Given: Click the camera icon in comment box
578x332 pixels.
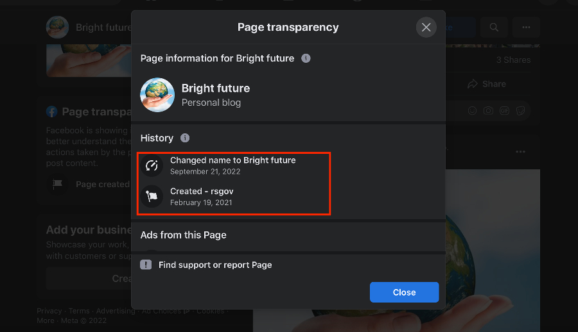Looking at the screenshot, I should [488, 111].
